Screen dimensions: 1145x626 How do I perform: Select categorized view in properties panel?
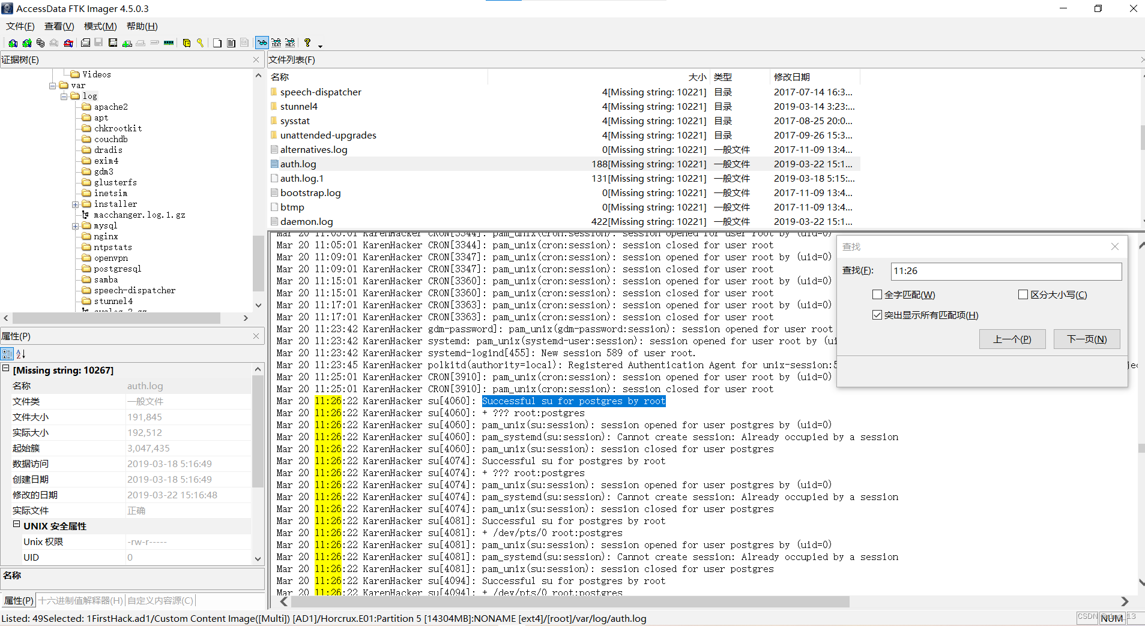(7, 354)
